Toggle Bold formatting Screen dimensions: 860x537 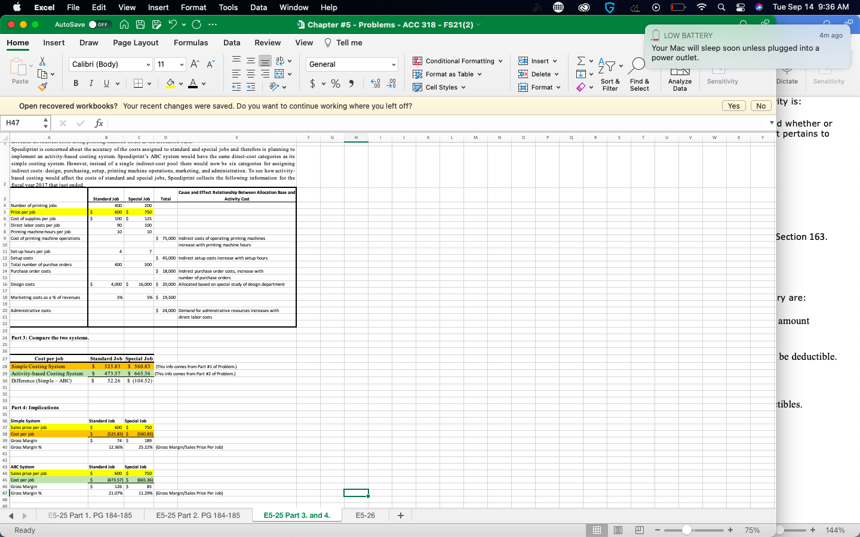(x=76, y=83)
